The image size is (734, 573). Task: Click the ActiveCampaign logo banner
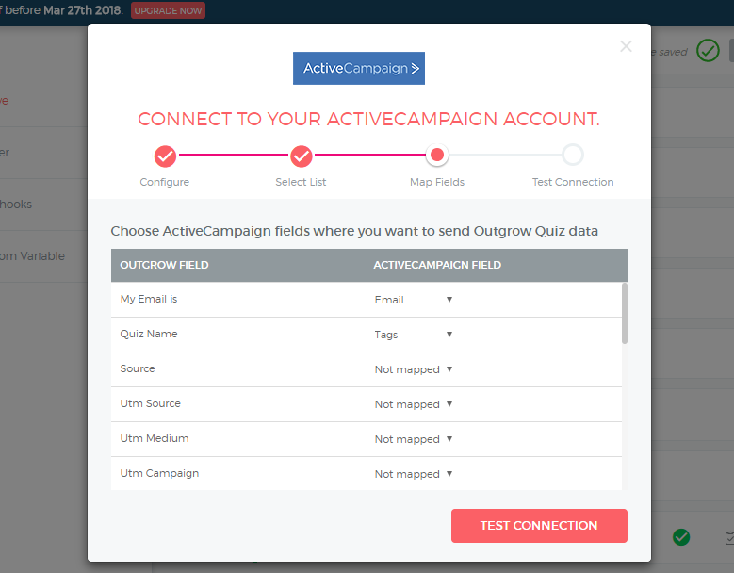click(x=359, y=69)
